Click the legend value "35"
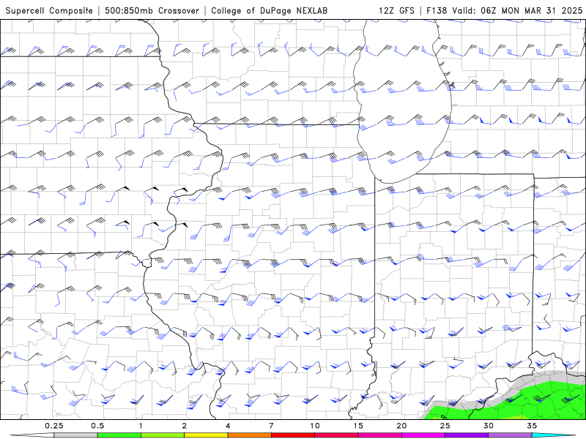586x439 pixels. tap(532, 426)
